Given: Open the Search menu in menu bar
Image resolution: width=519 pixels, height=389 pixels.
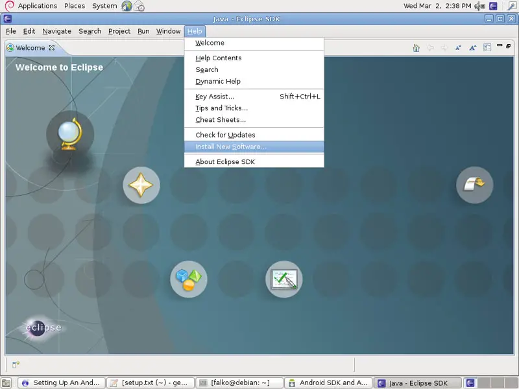Looking at the screenshot, I should click(90, 31).
